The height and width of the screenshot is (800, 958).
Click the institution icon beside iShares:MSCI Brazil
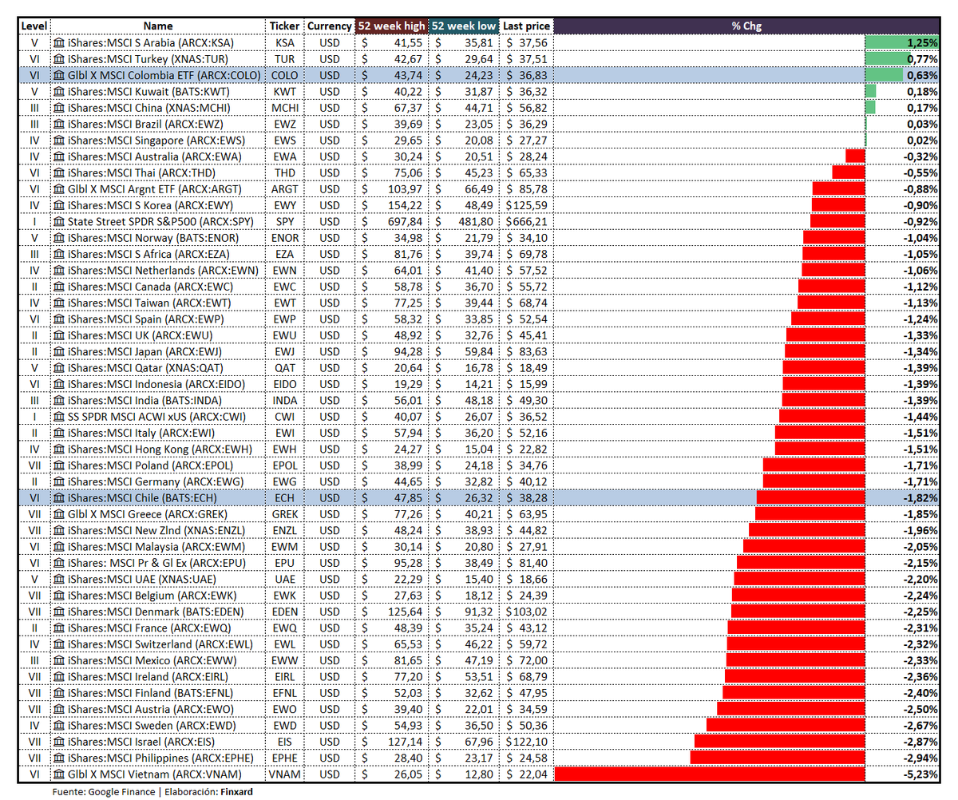point(60,124)
